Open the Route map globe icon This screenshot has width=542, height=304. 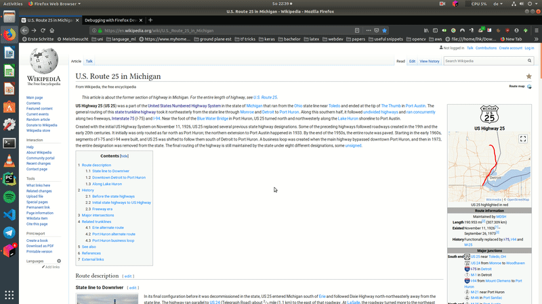(529, 86)
